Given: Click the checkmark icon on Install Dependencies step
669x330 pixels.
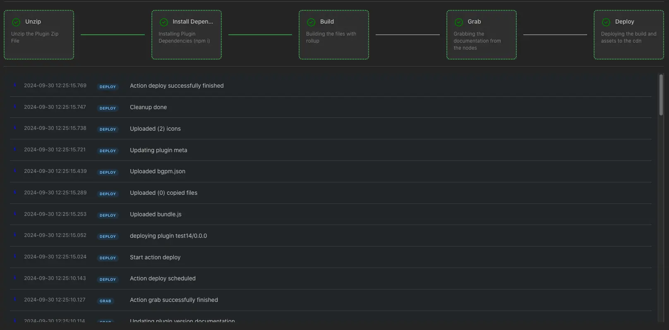Looking at the screenshot, I should tap(164, 22).
